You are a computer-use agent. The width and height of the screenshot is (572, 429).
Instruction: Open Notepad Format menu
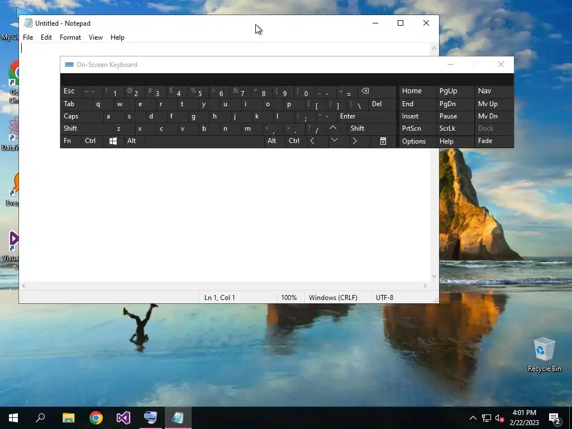[70, 37]
